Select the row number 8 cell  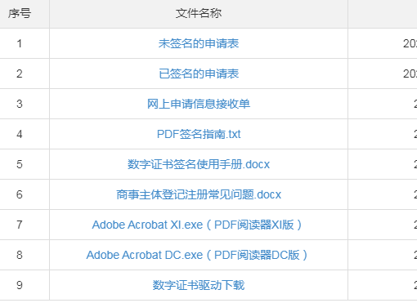click(x=20, y=255)
